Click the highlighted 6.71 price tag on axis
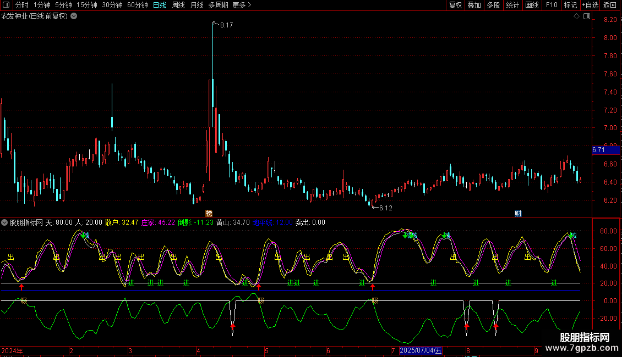Viewport: 622px width, 357px height. click(x=605, y=150)
